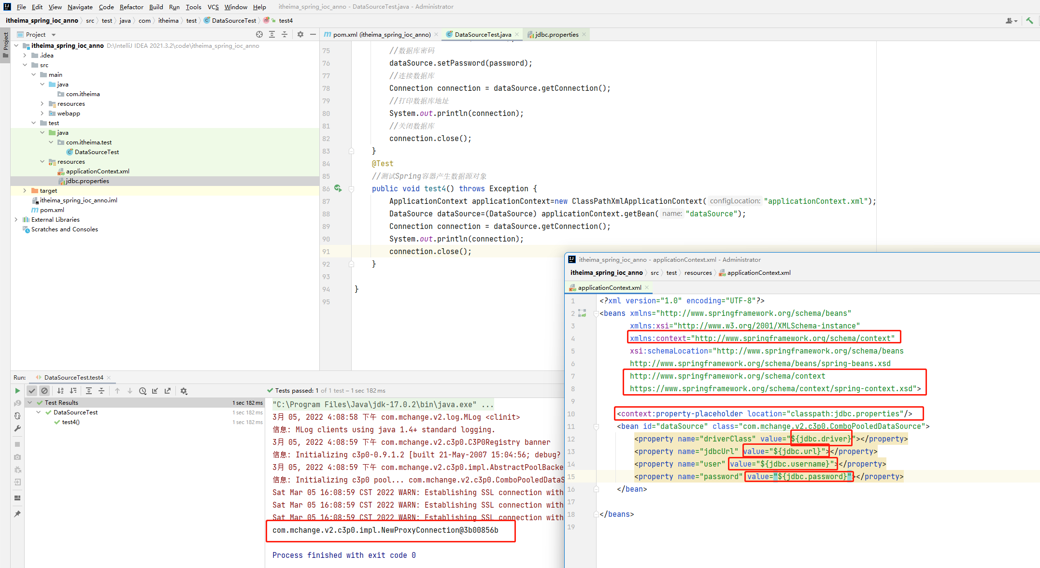The height and width of the screenshot is (568, 1040).
Task: Open Project panel gear settings
Action: click(x=300, y=34)
